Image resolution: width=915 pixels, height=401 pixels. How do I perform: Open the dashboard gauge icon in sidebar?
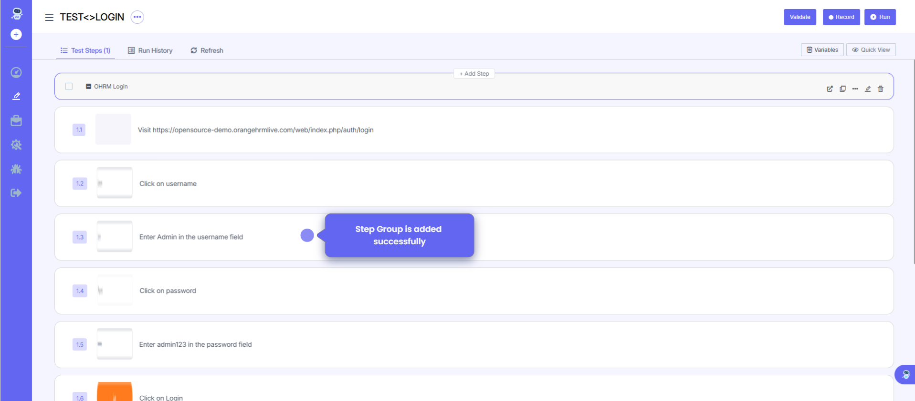[16, 72]
